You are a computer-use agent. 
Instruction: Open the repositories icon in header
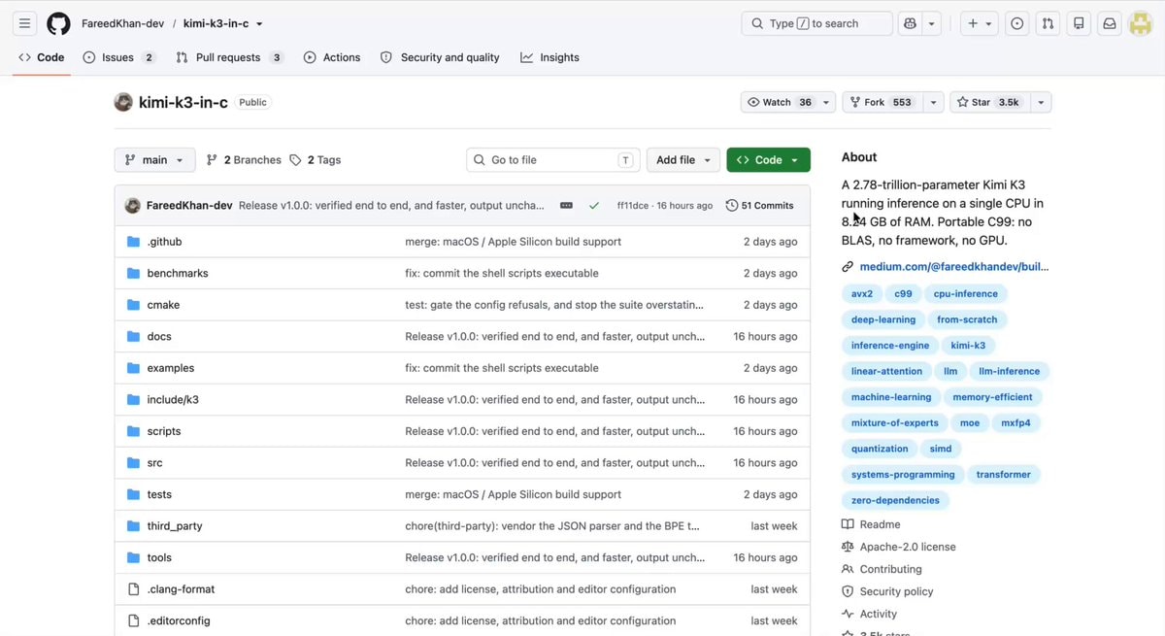[x=1079, y=23]
